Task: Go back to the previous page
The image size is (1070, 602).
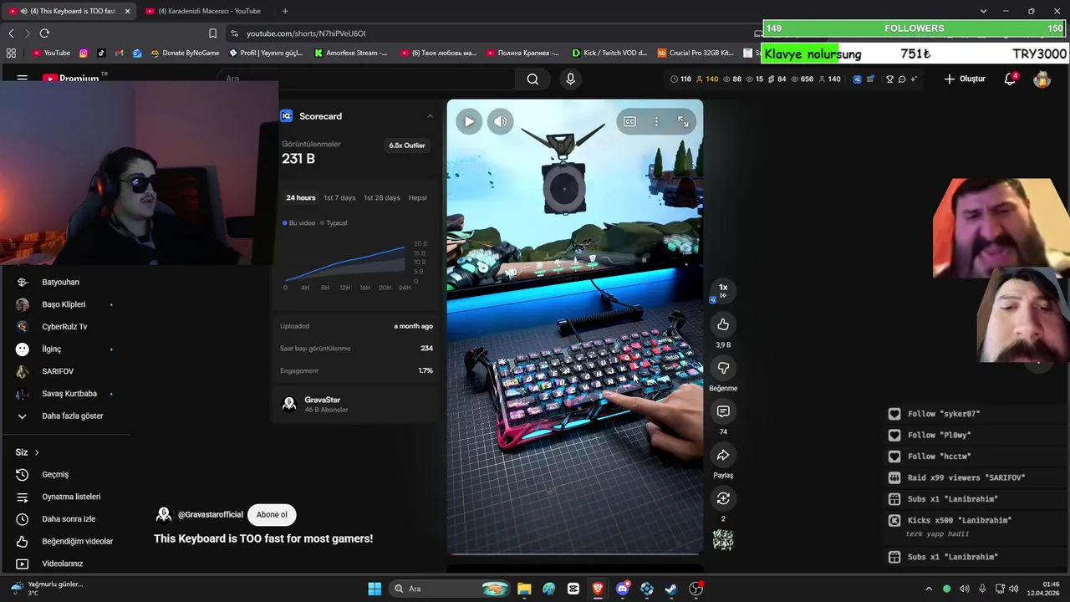Action: coord(11,33)
